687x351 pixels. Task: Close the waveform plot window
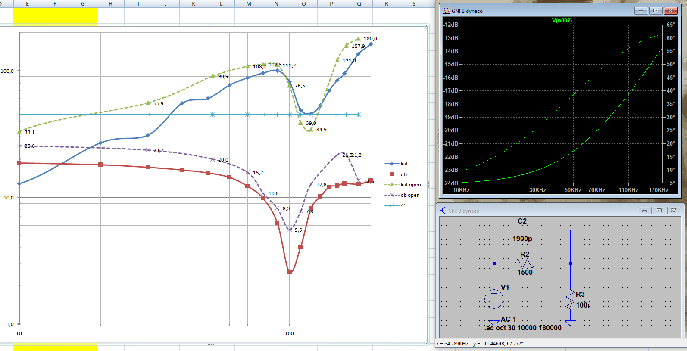point(671,11)
